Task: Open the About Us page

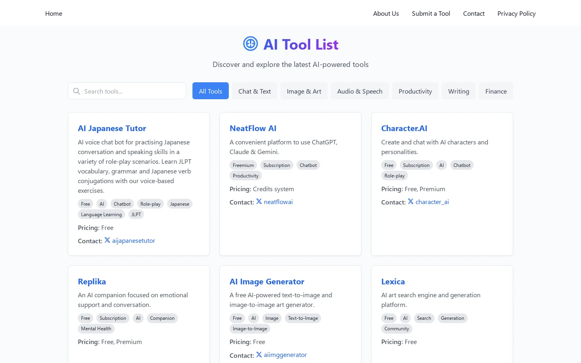Action: click(386, 13)
